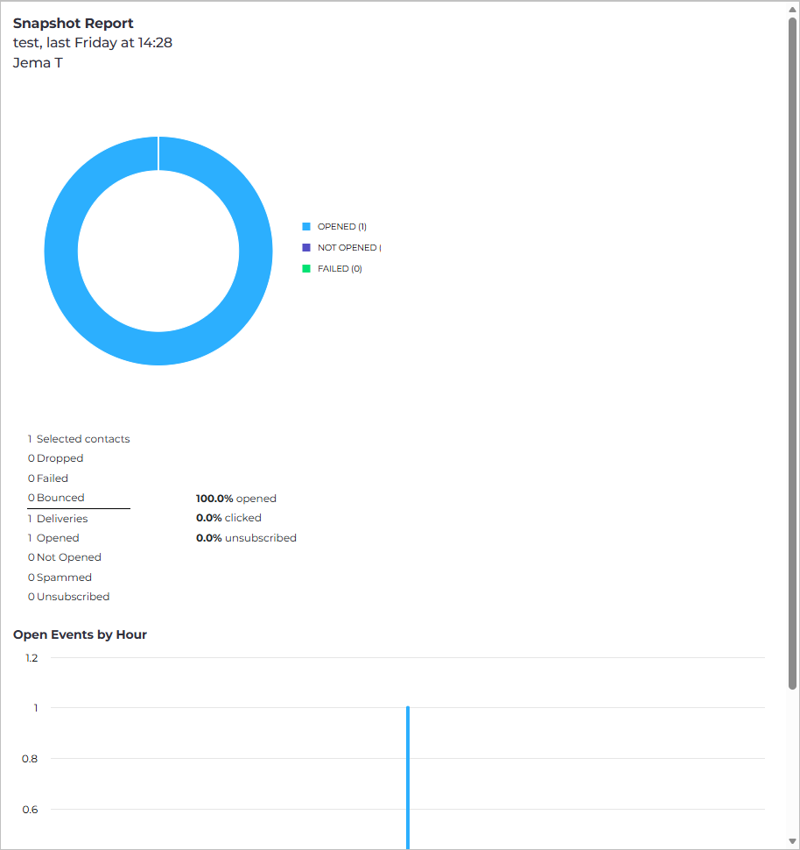Click the '0 Not Opened' row
The width and height of the screenshot is (800, 850).
[x=65, y=557]
